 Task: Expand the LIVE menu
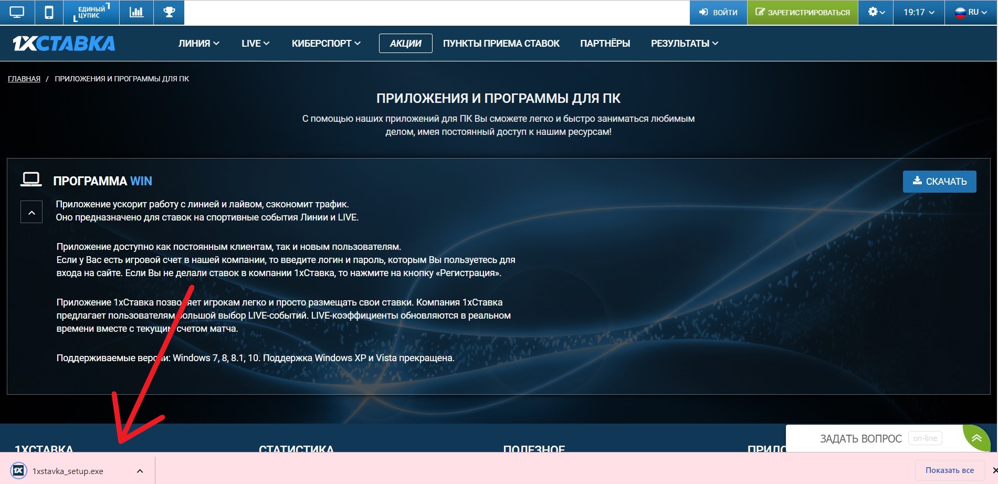[255, 44]
